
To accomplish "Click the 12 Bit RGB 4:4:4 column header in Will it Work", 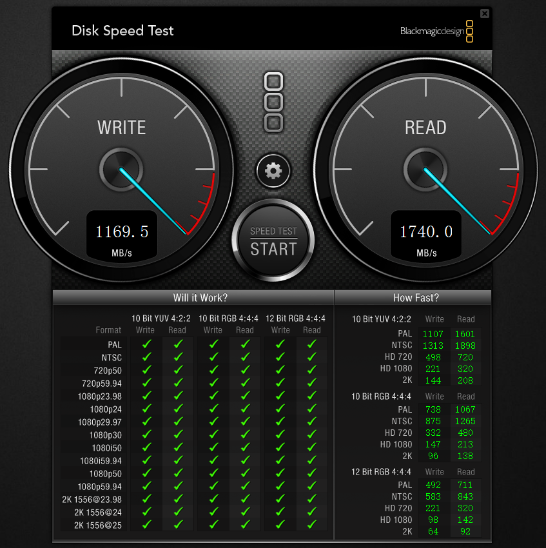I will (x=295, y=318).
